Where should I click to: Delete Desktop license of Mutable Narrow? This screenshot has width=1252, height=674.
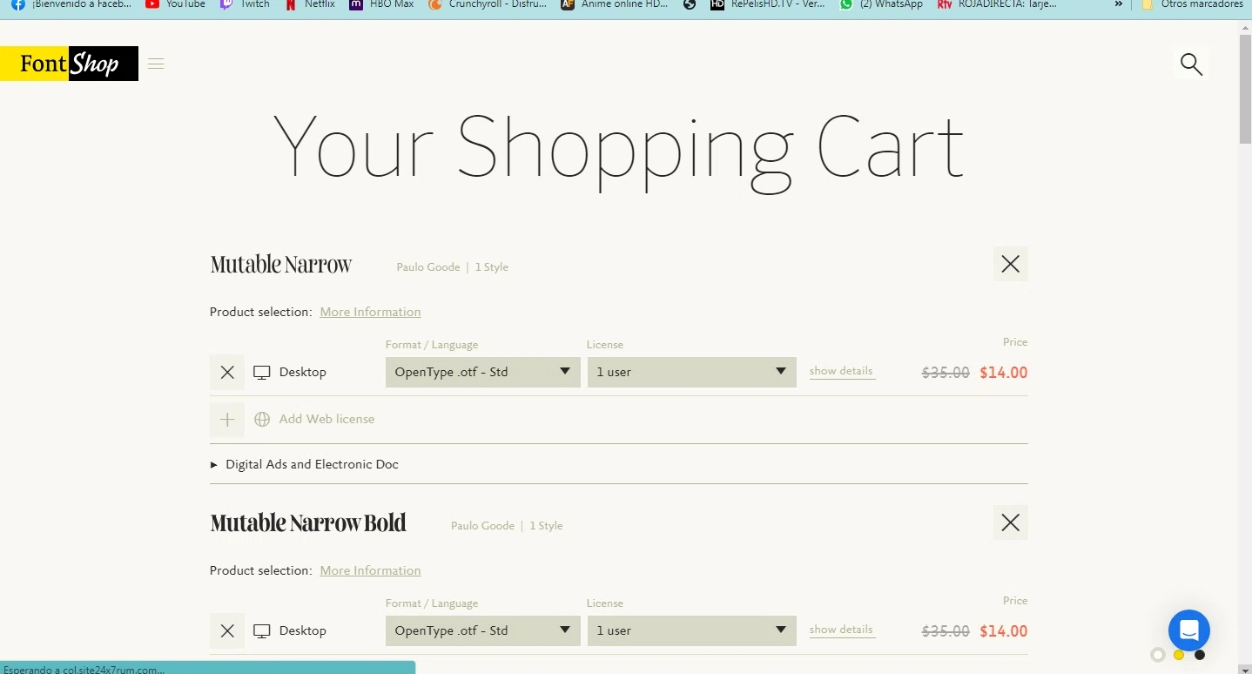[227, 372]
